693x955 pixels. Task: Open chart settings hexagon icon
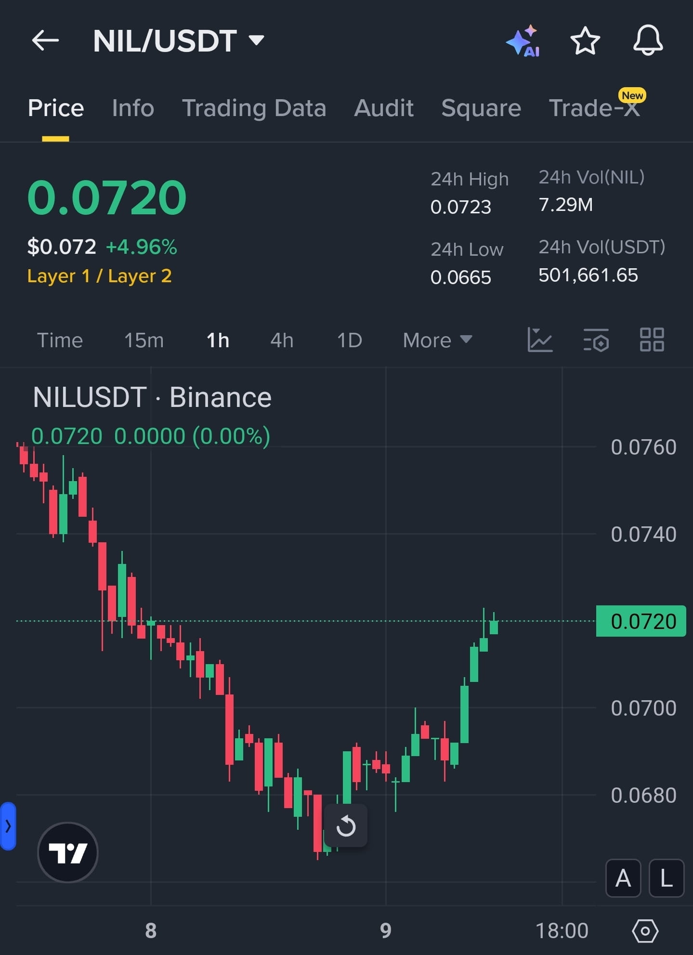645,930
